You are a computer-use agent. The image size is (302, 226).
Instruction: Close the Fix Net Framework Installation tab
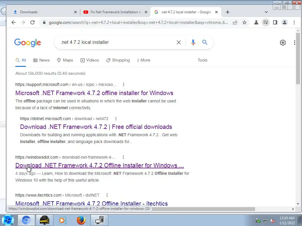tap(146, 12)
